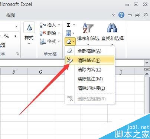Click the percent style button

(6, 36)
